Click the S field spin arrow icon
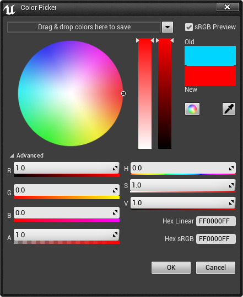This screenshot has height=297, width=243. pos(231,185)
